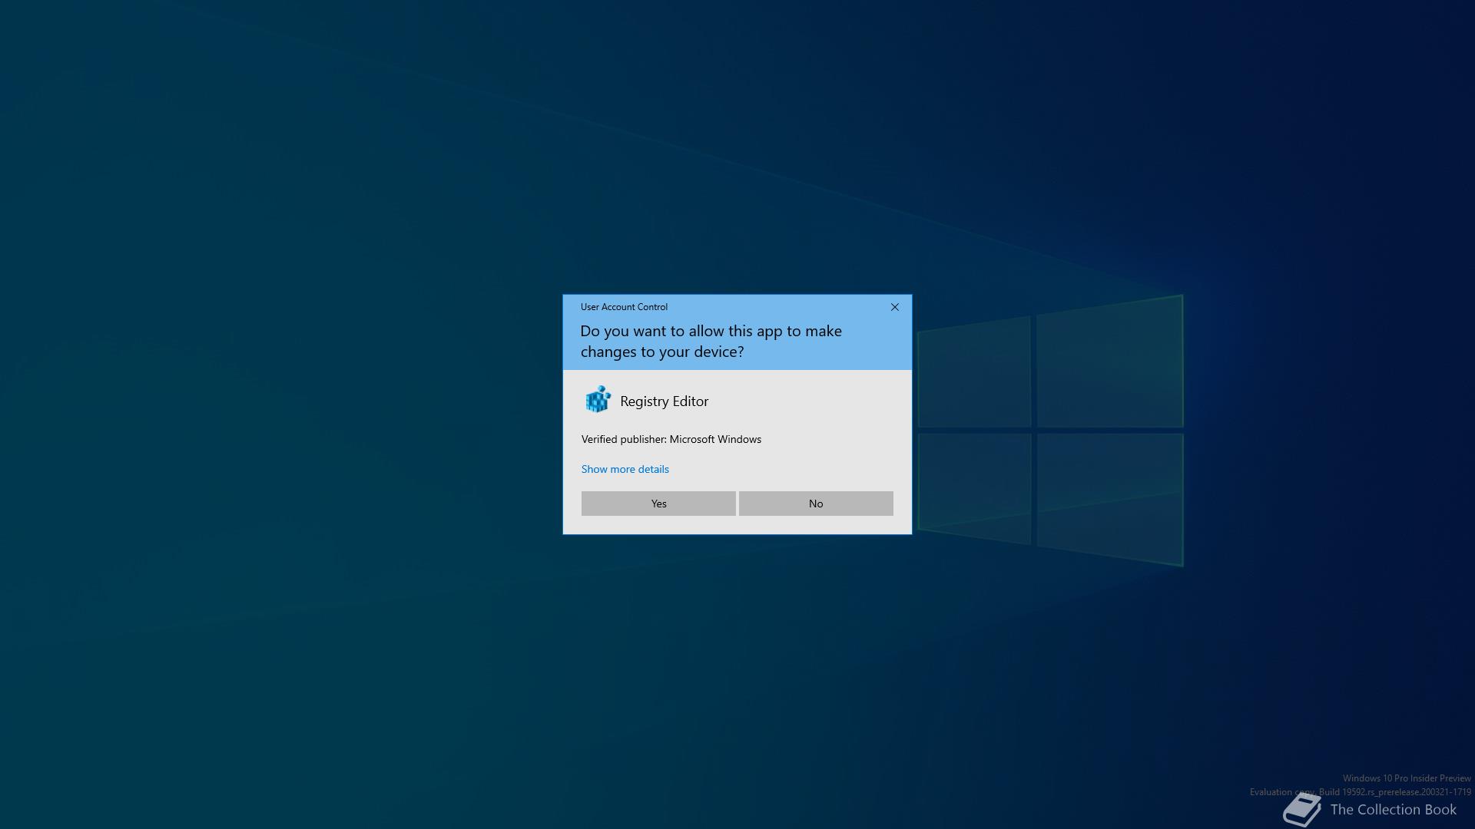Click Verified publisher Microsoft Windows text
Image resolution: width=1475 pixels, height=829 pixels.
[671, 439]
